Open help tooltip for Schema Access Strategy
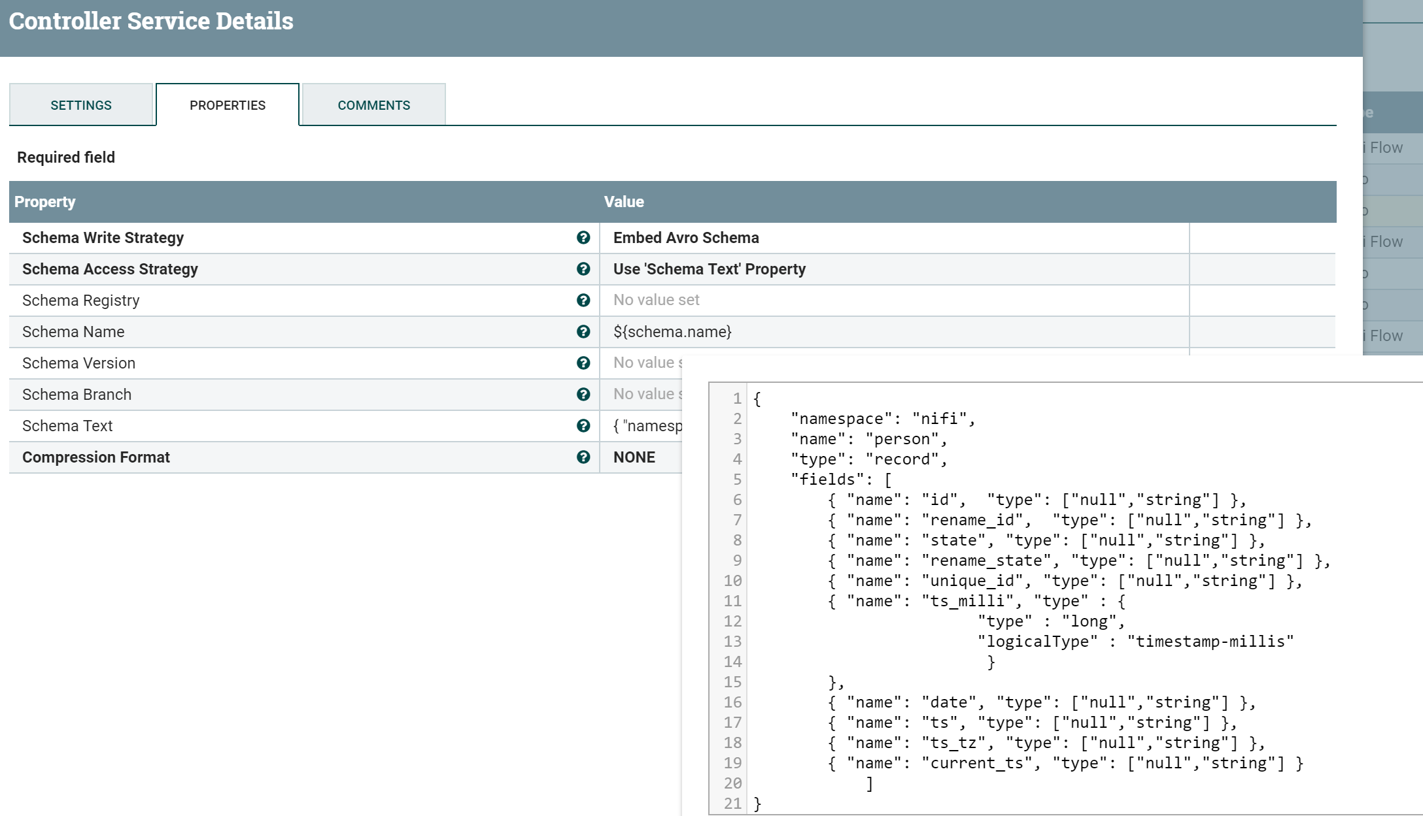Screen dimensions: 1423x816 tap(583, 269)
